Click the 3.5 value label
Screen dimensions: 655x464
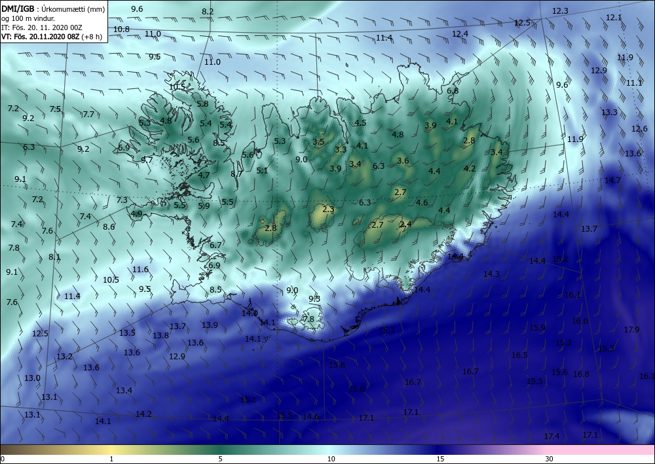[x=318, y=142]
